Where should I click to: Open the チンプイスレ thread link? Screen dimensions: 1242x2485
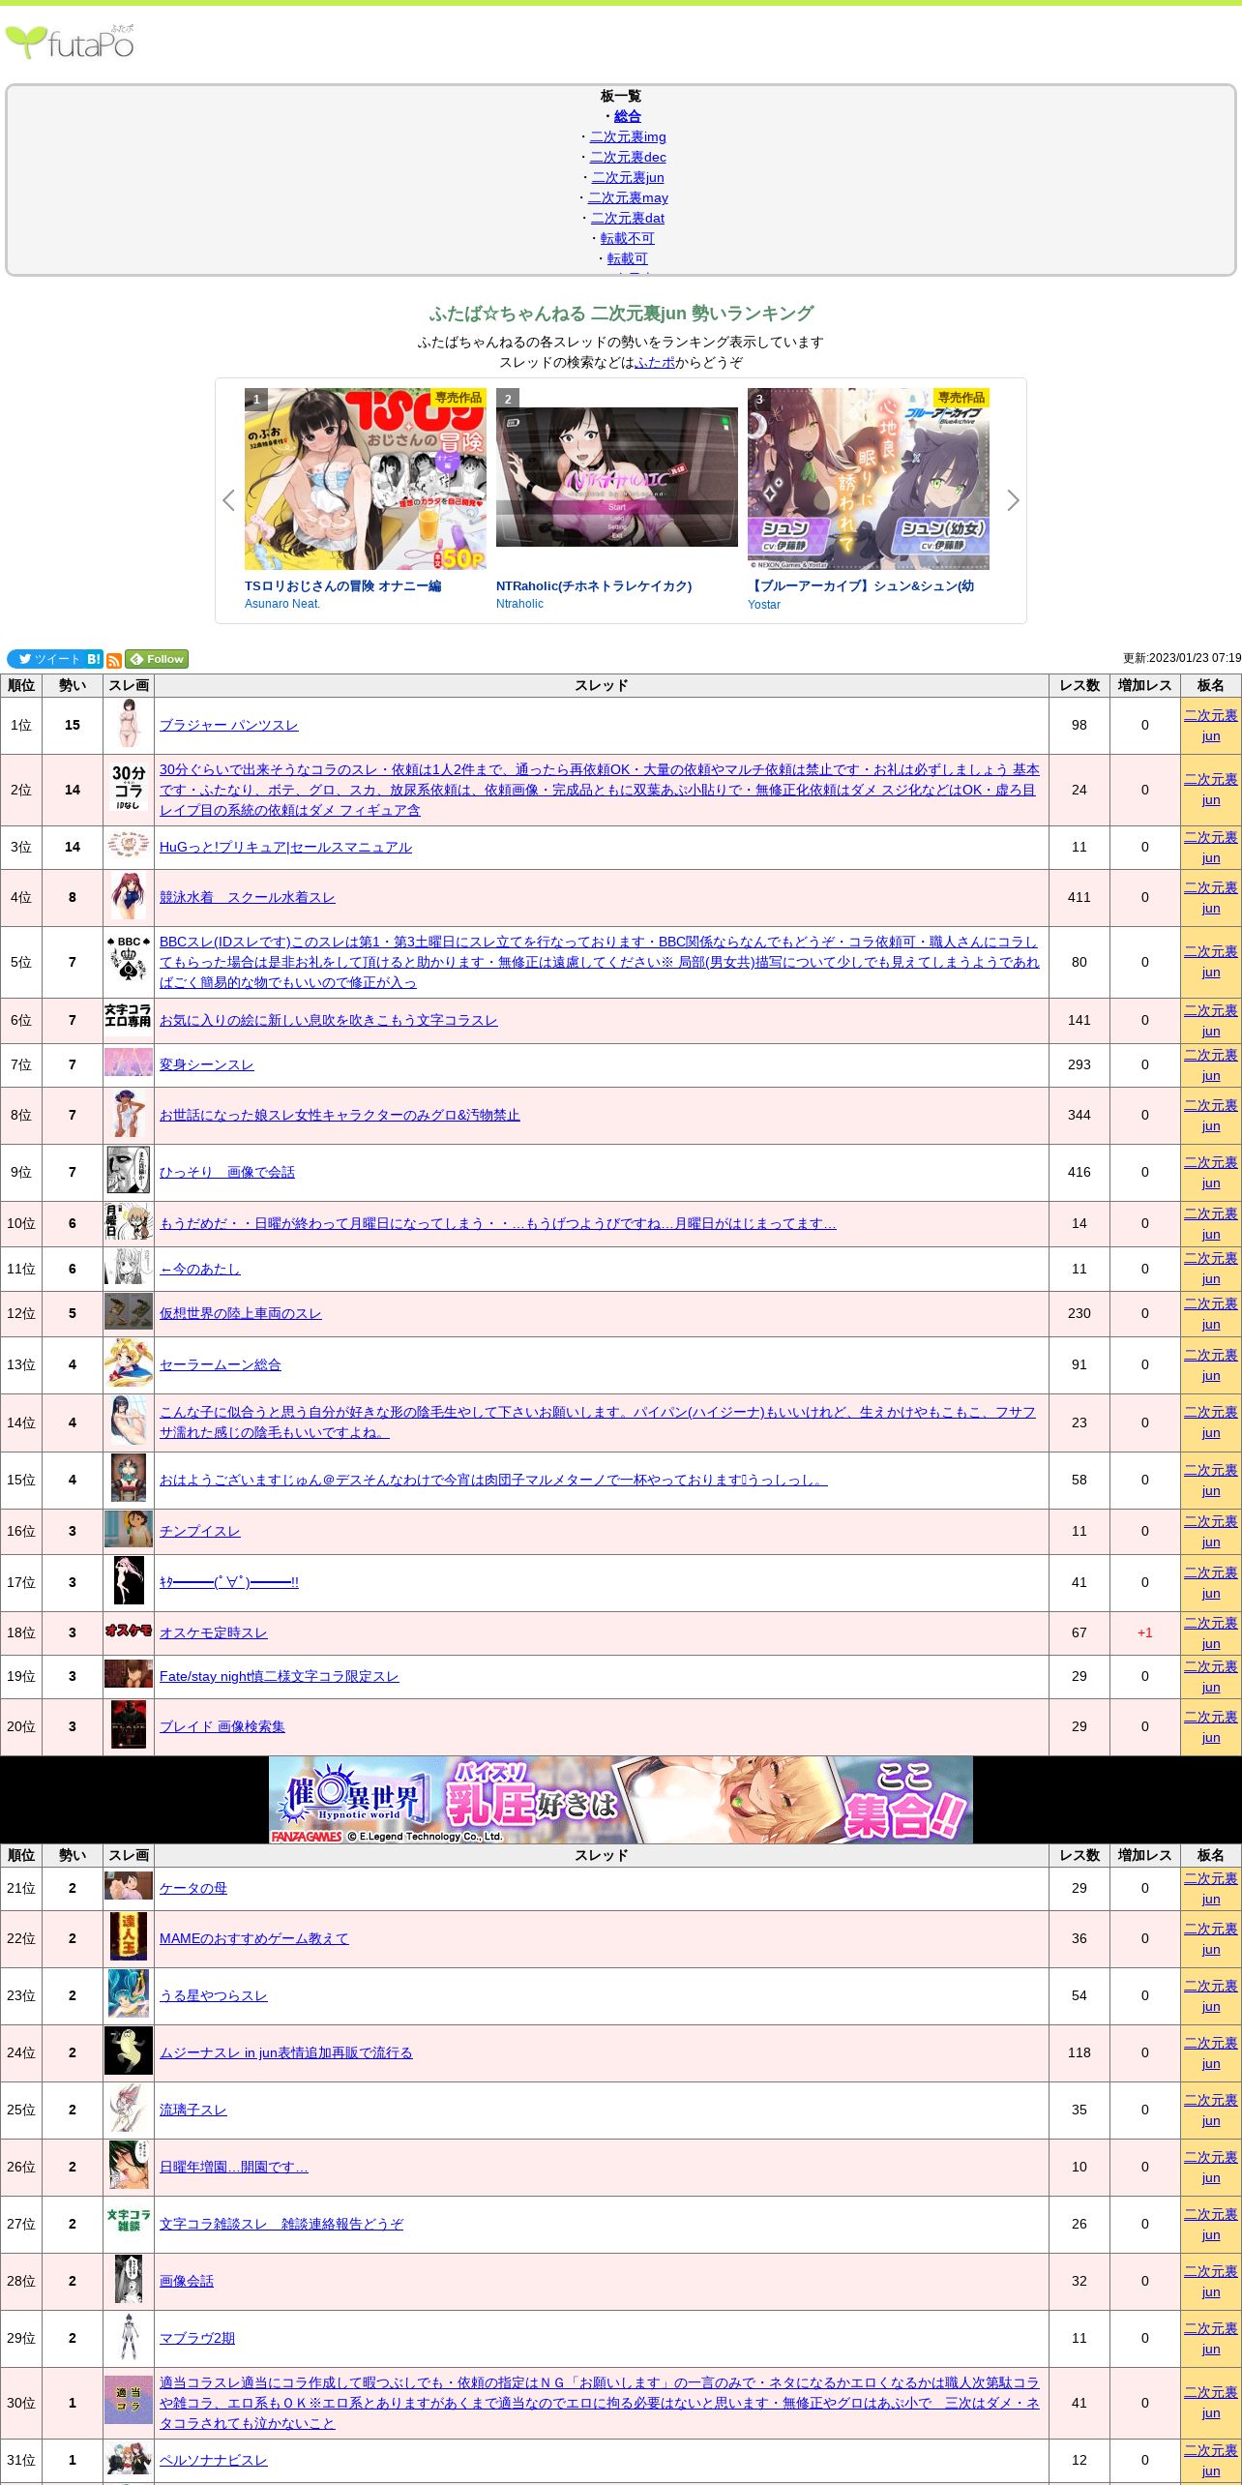point(199,1531)
